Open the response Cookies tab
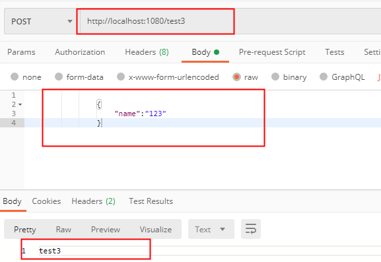 (x=46, y=201)
